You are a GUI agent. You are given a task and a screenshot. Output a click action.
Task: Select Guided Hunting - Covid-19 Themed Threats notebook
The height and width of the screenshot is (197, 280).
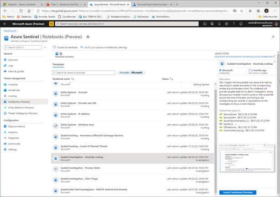point(132,148)
